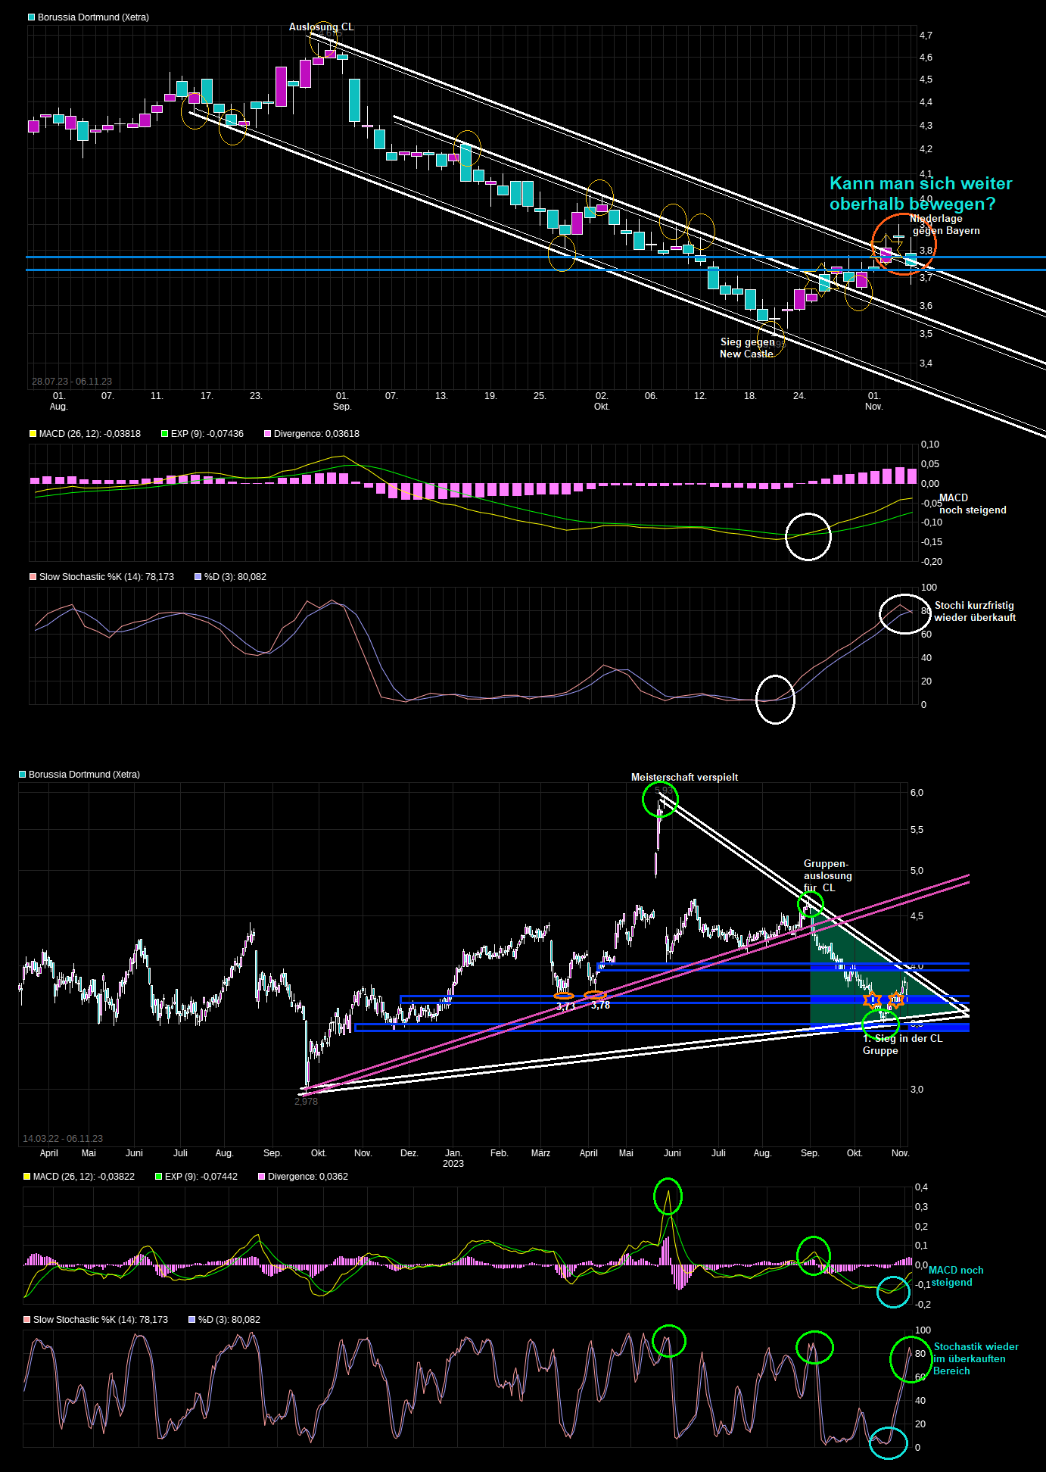The image size is (1046, 1472).
Task: Click '%D (3): 80,082' label in upper chart
Action: point(235,577)
